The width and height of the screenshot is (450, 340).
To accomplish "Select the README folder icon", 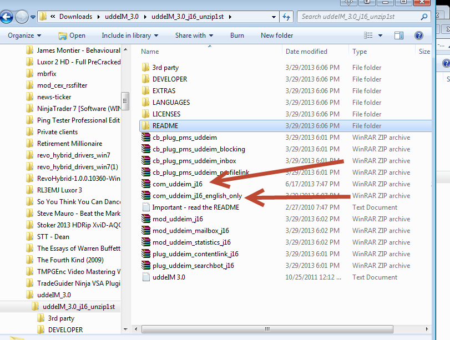I will tap(146, 126).
